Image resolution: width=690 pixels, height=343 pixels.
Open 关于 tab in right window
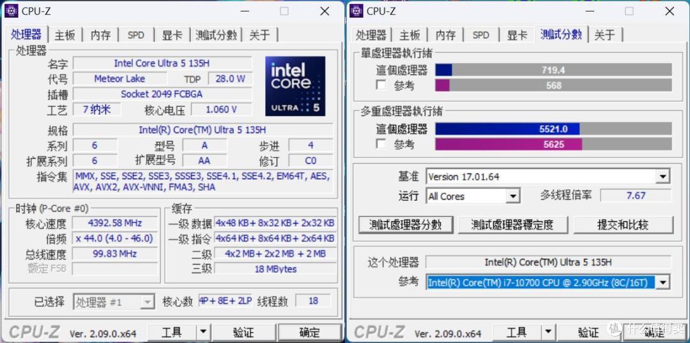tap(604, 35)
